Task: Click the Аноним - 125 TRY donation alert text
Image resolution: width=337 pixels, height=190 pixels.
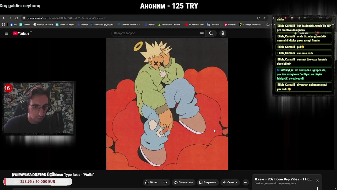Action: click(x=169, y=6)
